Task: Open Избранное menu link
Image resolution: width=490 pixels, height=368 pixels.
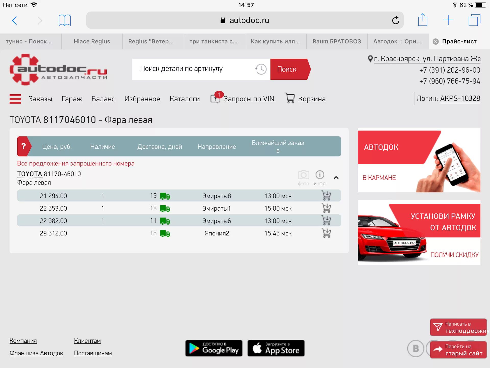Action: coord(142,99)
